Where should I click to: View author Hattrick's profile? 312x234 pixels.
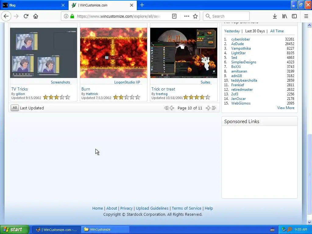coord(92,94)
